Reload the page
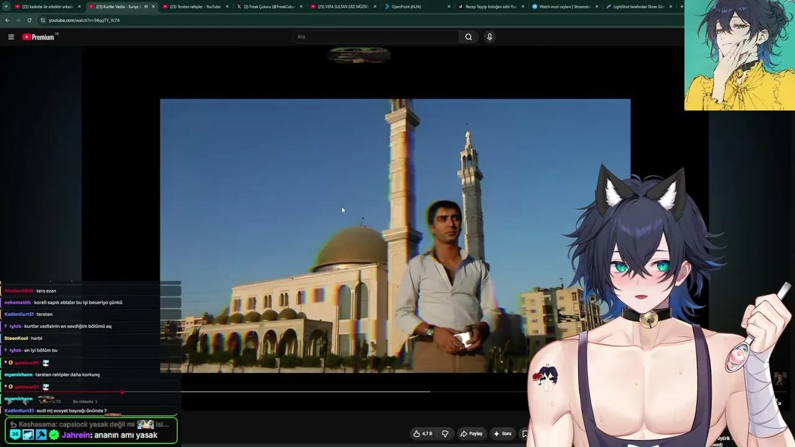This screenshot has width=795, height=447. pos(29,20)
